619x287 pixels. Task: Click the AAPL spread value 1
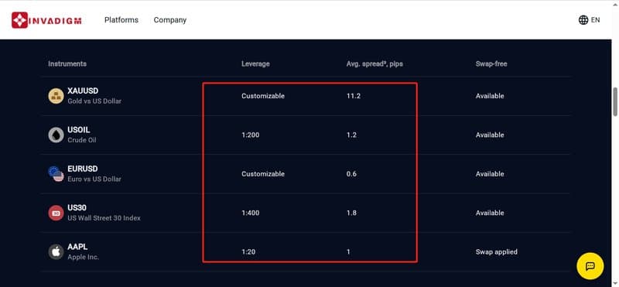[348, 252]
